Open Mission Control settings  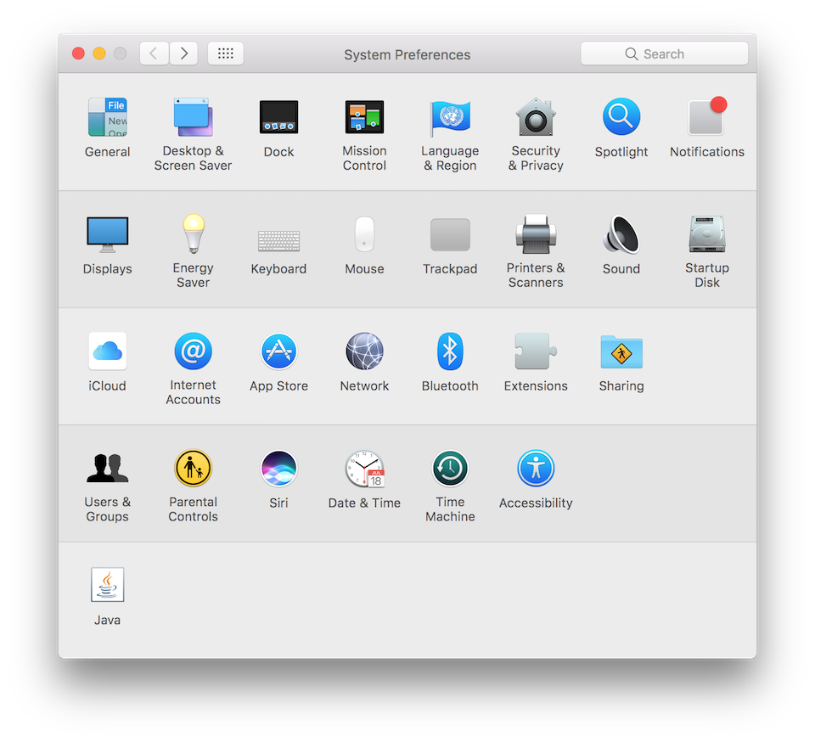(x=364, y=117)
